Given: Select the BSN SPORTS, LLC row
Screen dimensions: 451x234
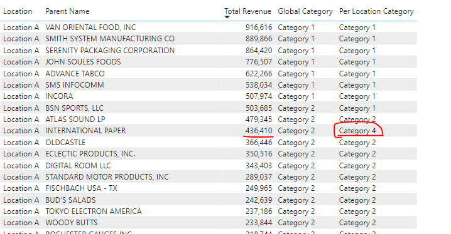Looking at the screenshot, I should coord(209,108).
